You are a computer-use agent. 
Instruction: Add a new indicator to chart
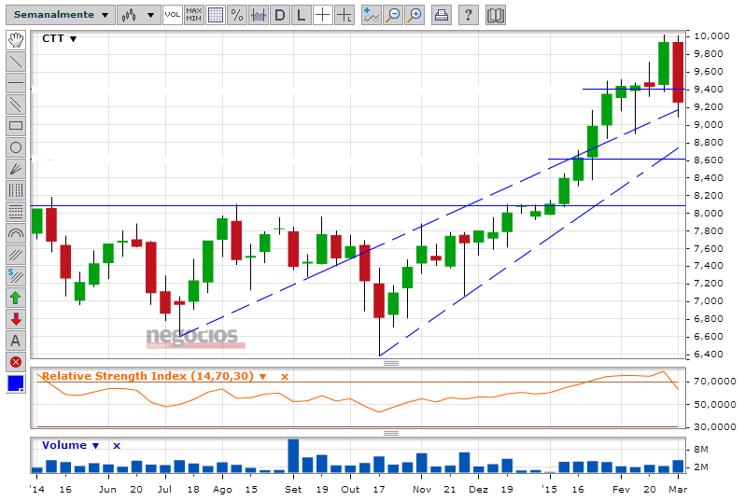point(371,15)
